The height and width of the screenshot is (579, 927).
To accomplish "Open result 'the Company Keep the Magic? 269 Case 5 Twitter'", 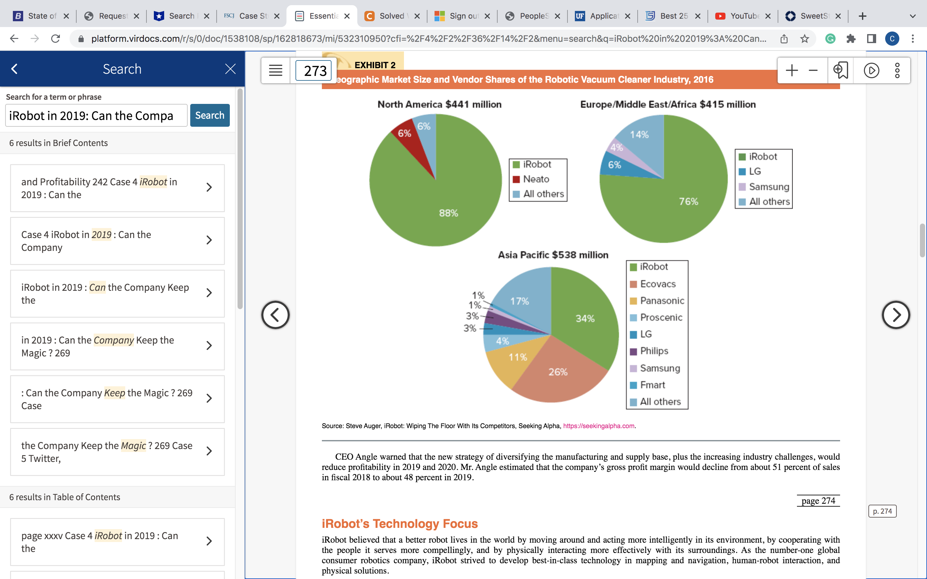I will pyautogui.click(x=117, y=452).
